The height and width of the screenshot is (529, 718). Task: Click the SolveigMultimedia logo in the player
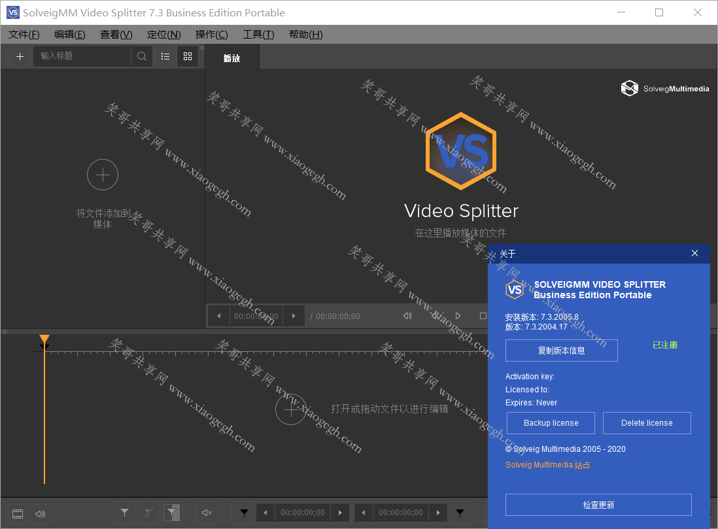(x=665, y=88)
